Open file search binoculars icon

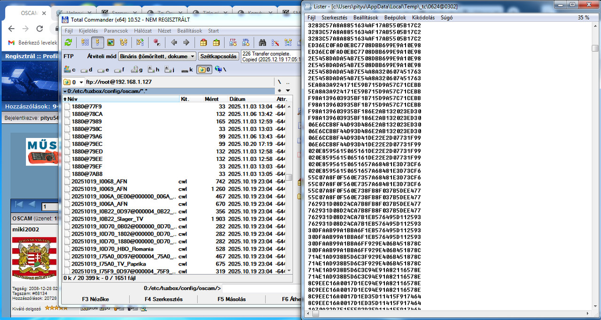tap(263, 43)
